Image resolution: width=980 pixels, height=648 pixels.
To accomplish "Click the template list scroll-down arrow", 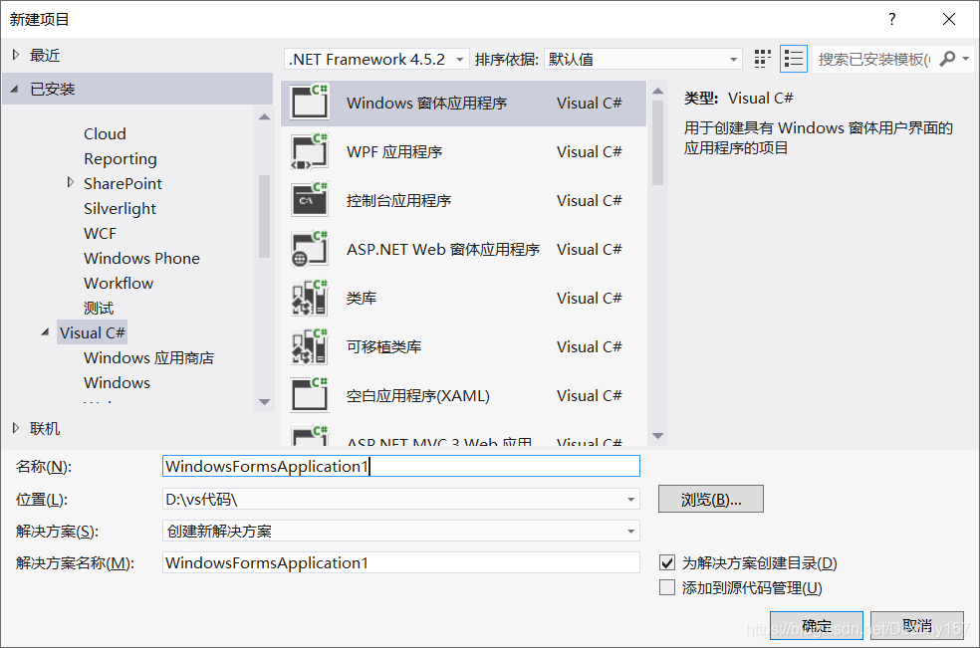I will [x=657, y=436].
